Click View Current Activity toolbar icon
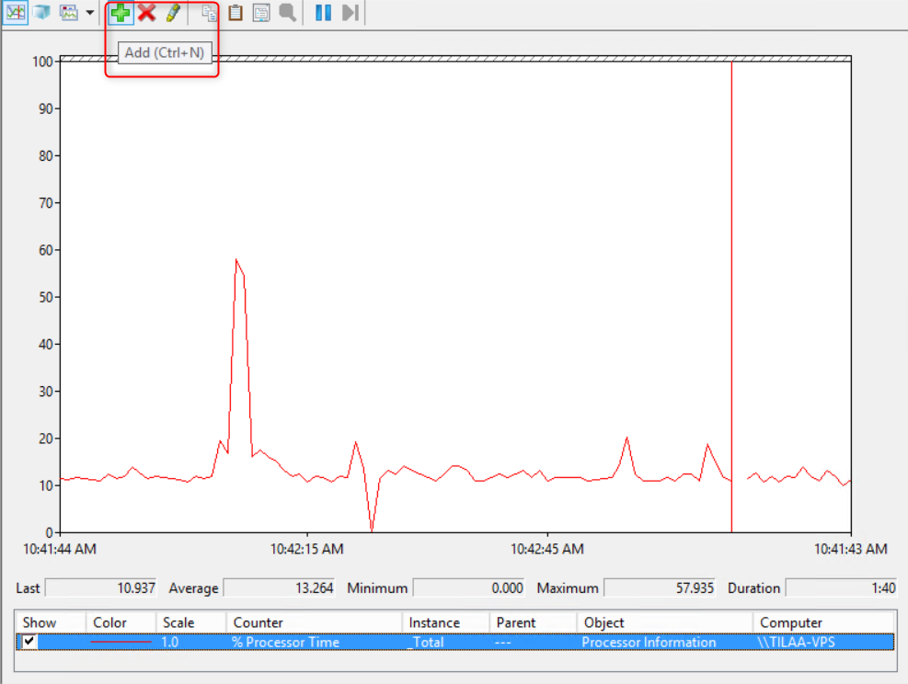Viewport: 908px width, 684px height. 16,13
